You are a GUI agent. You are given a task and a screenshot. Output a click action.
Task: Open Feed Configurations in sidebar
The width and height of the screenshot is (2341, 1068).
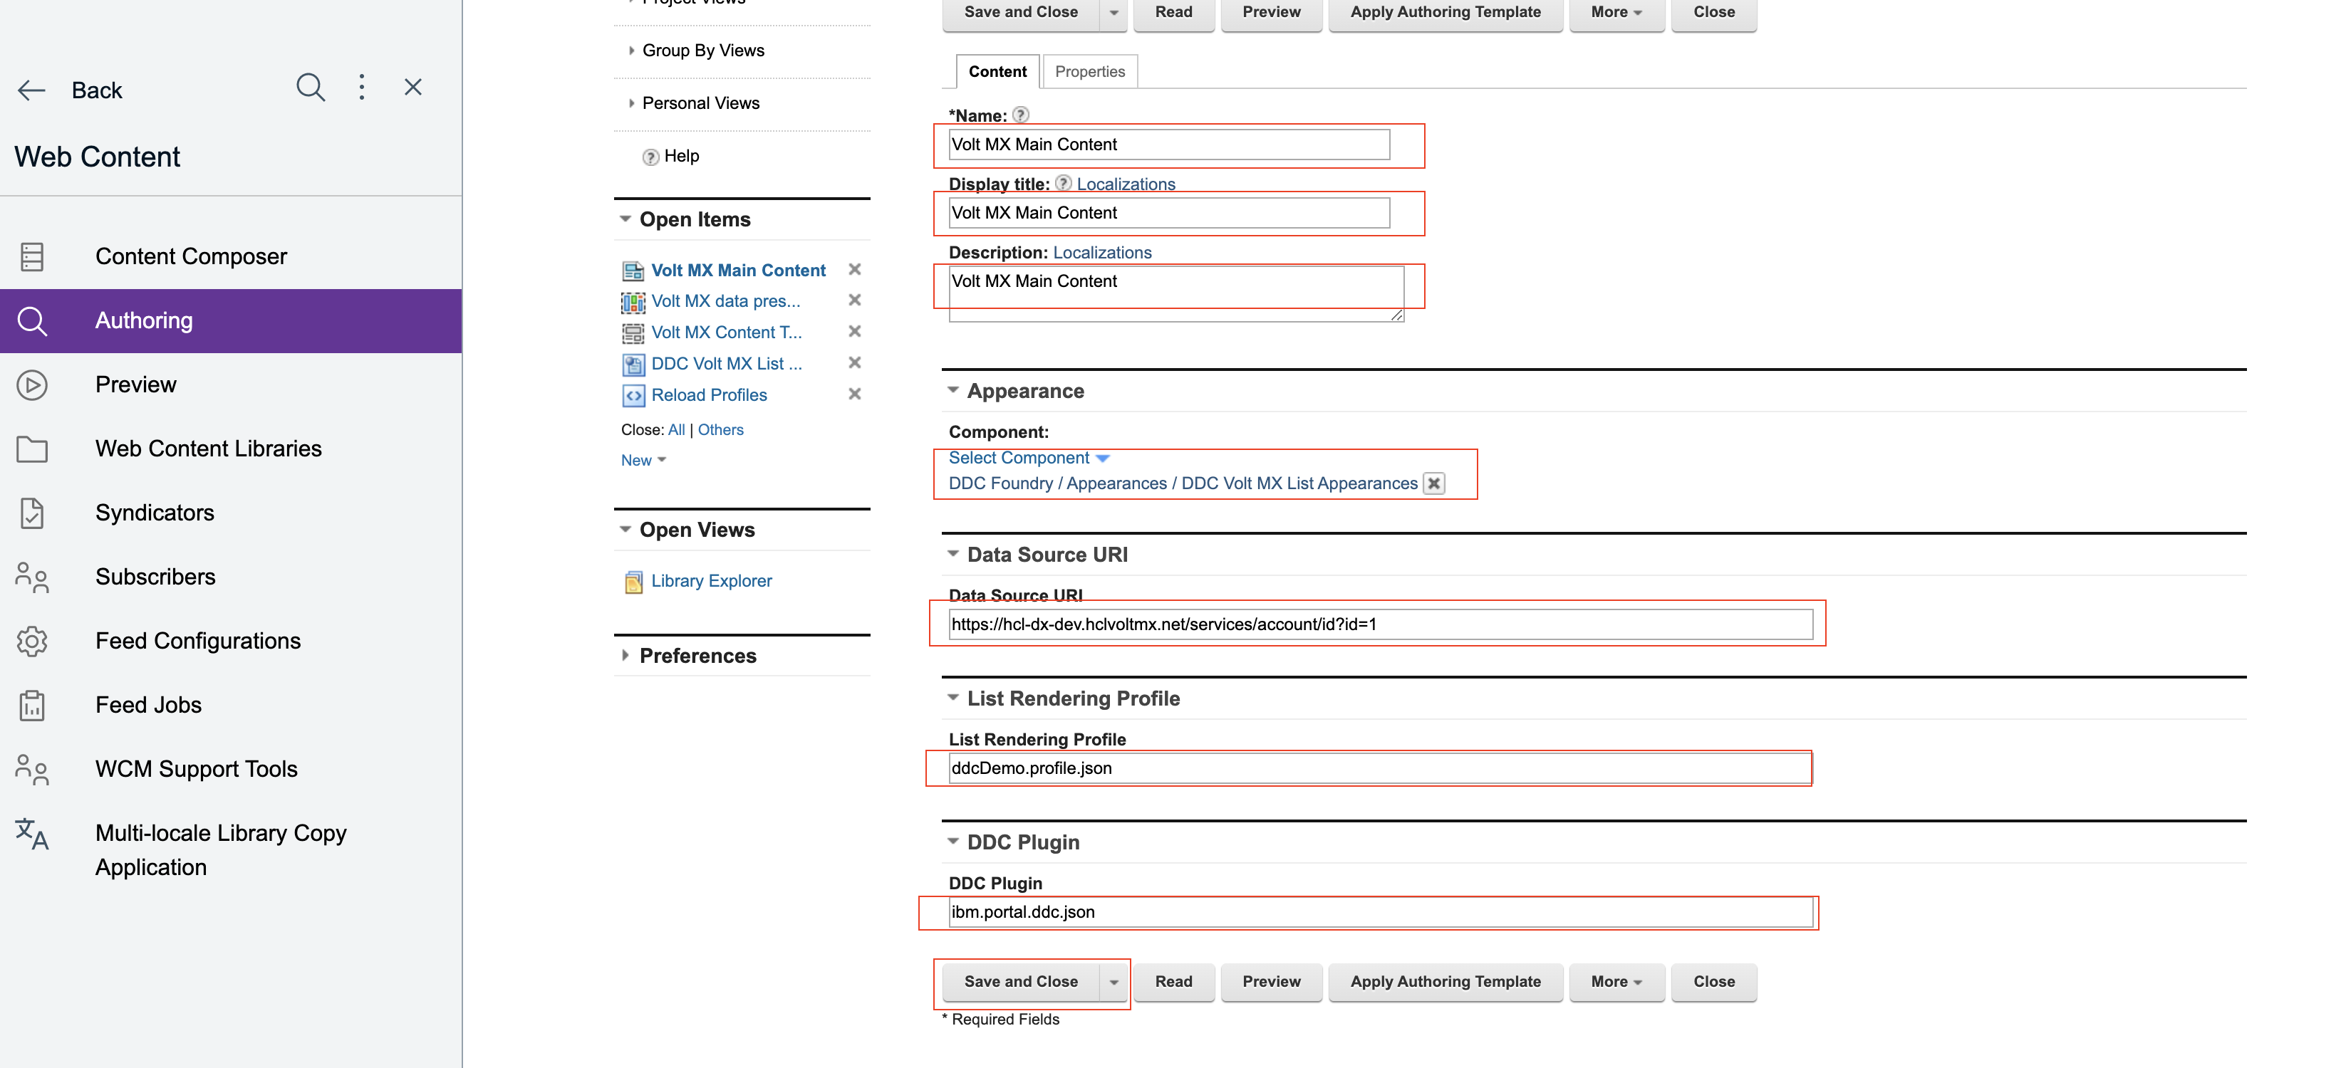[x=197, y=642]
